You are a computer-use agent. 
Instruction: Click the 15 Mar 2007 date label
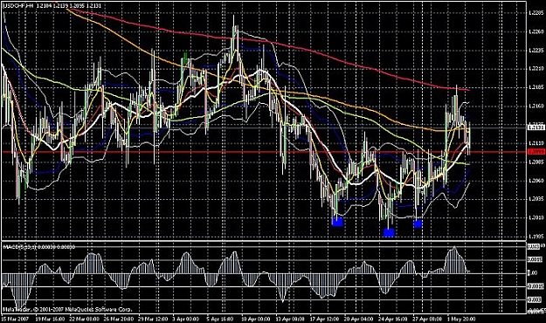coord(16,319)
